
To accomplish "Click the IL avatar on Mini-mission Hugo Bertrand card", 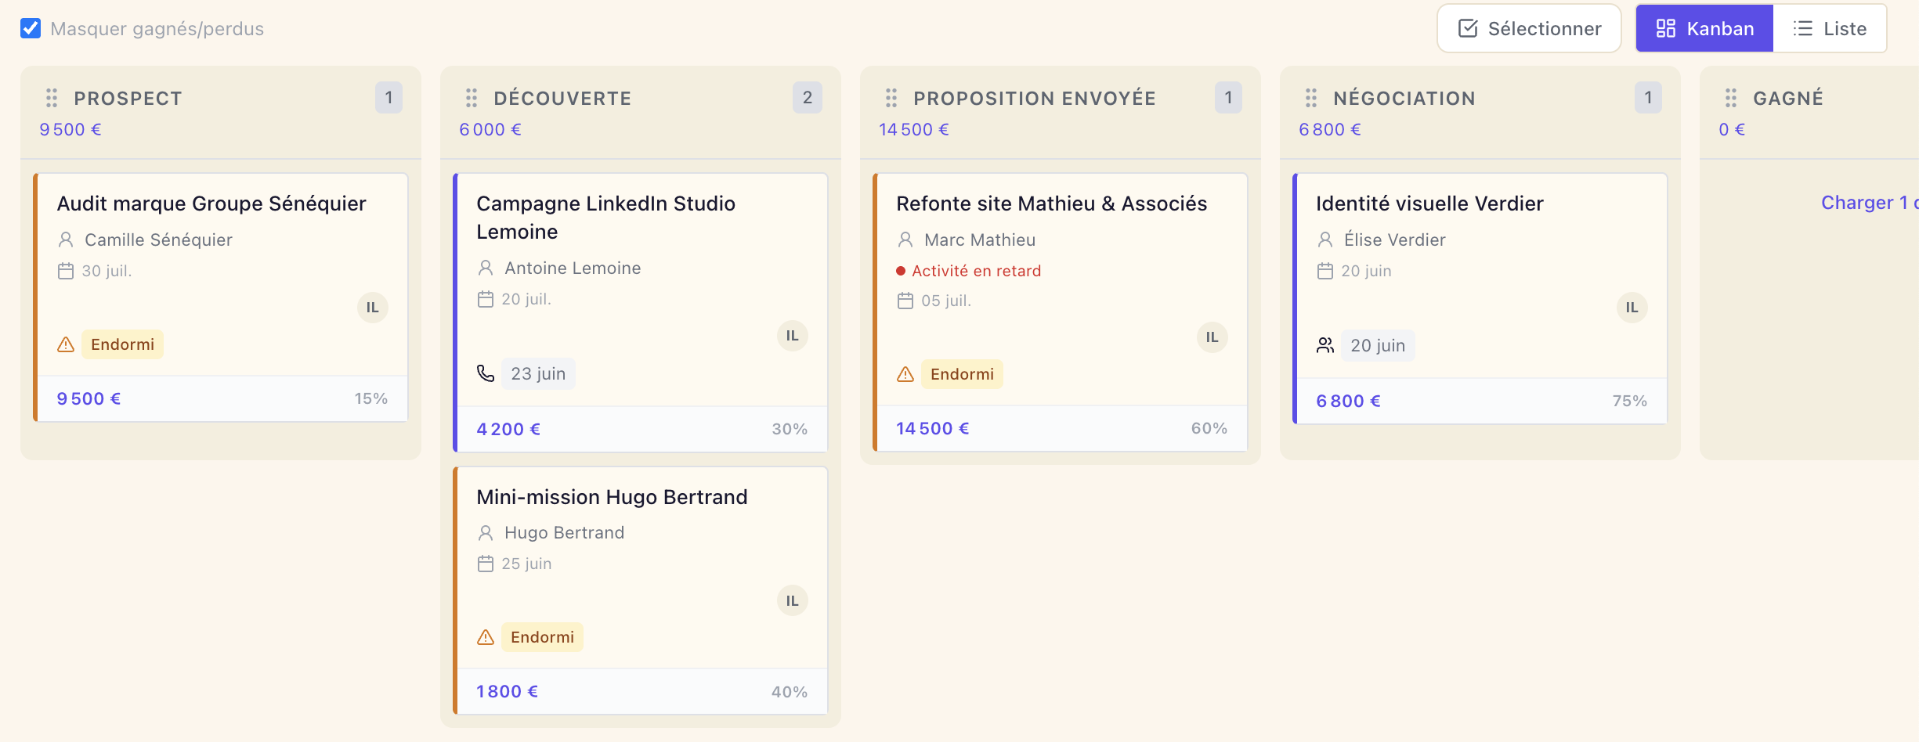I will pyautogui.click(x=793, y=601).
